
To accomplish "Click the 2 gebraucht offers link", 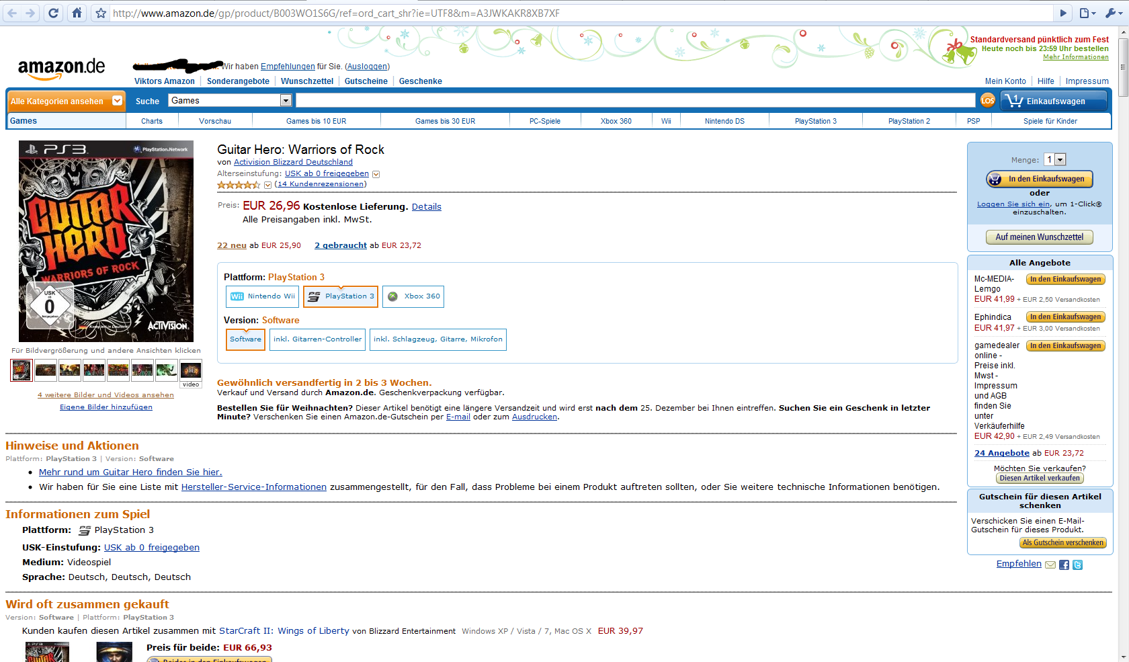I will (341, 245).
